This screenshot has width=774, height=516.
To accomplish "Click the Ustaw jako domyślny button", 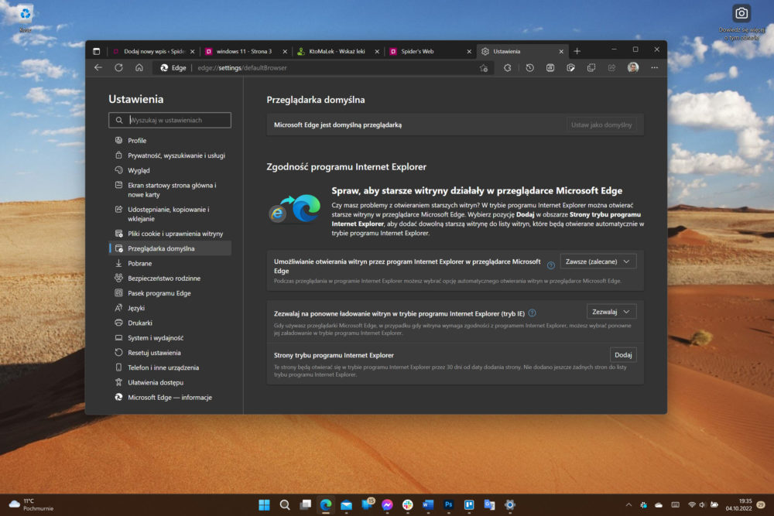I will (601, 125).
